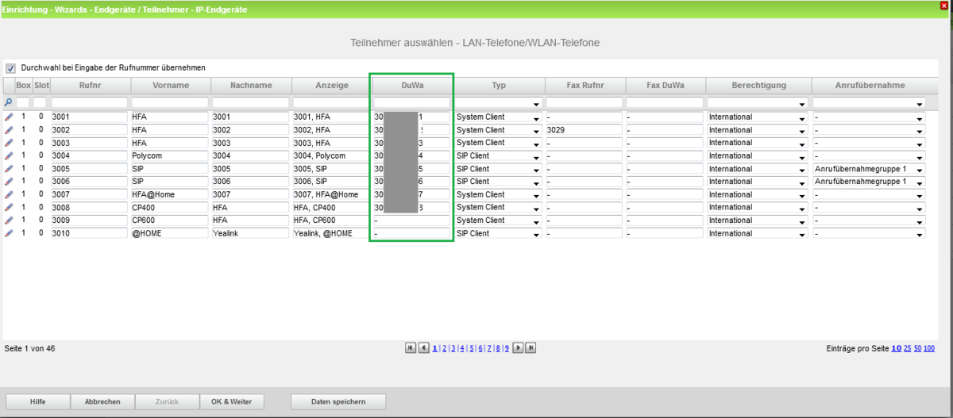This screenshot has width=953, height=418.
Task: Edit the row for Rufnr 3004
Action: pyautogui.click(x=9, y=156)
